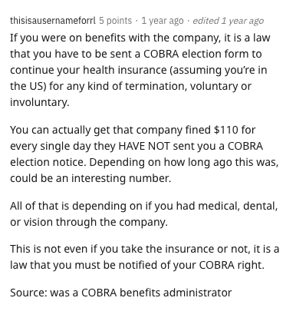Open thisisausernameforrl's user profile
The height and width of the screenshot is (311, 296).
click(53, 21)
